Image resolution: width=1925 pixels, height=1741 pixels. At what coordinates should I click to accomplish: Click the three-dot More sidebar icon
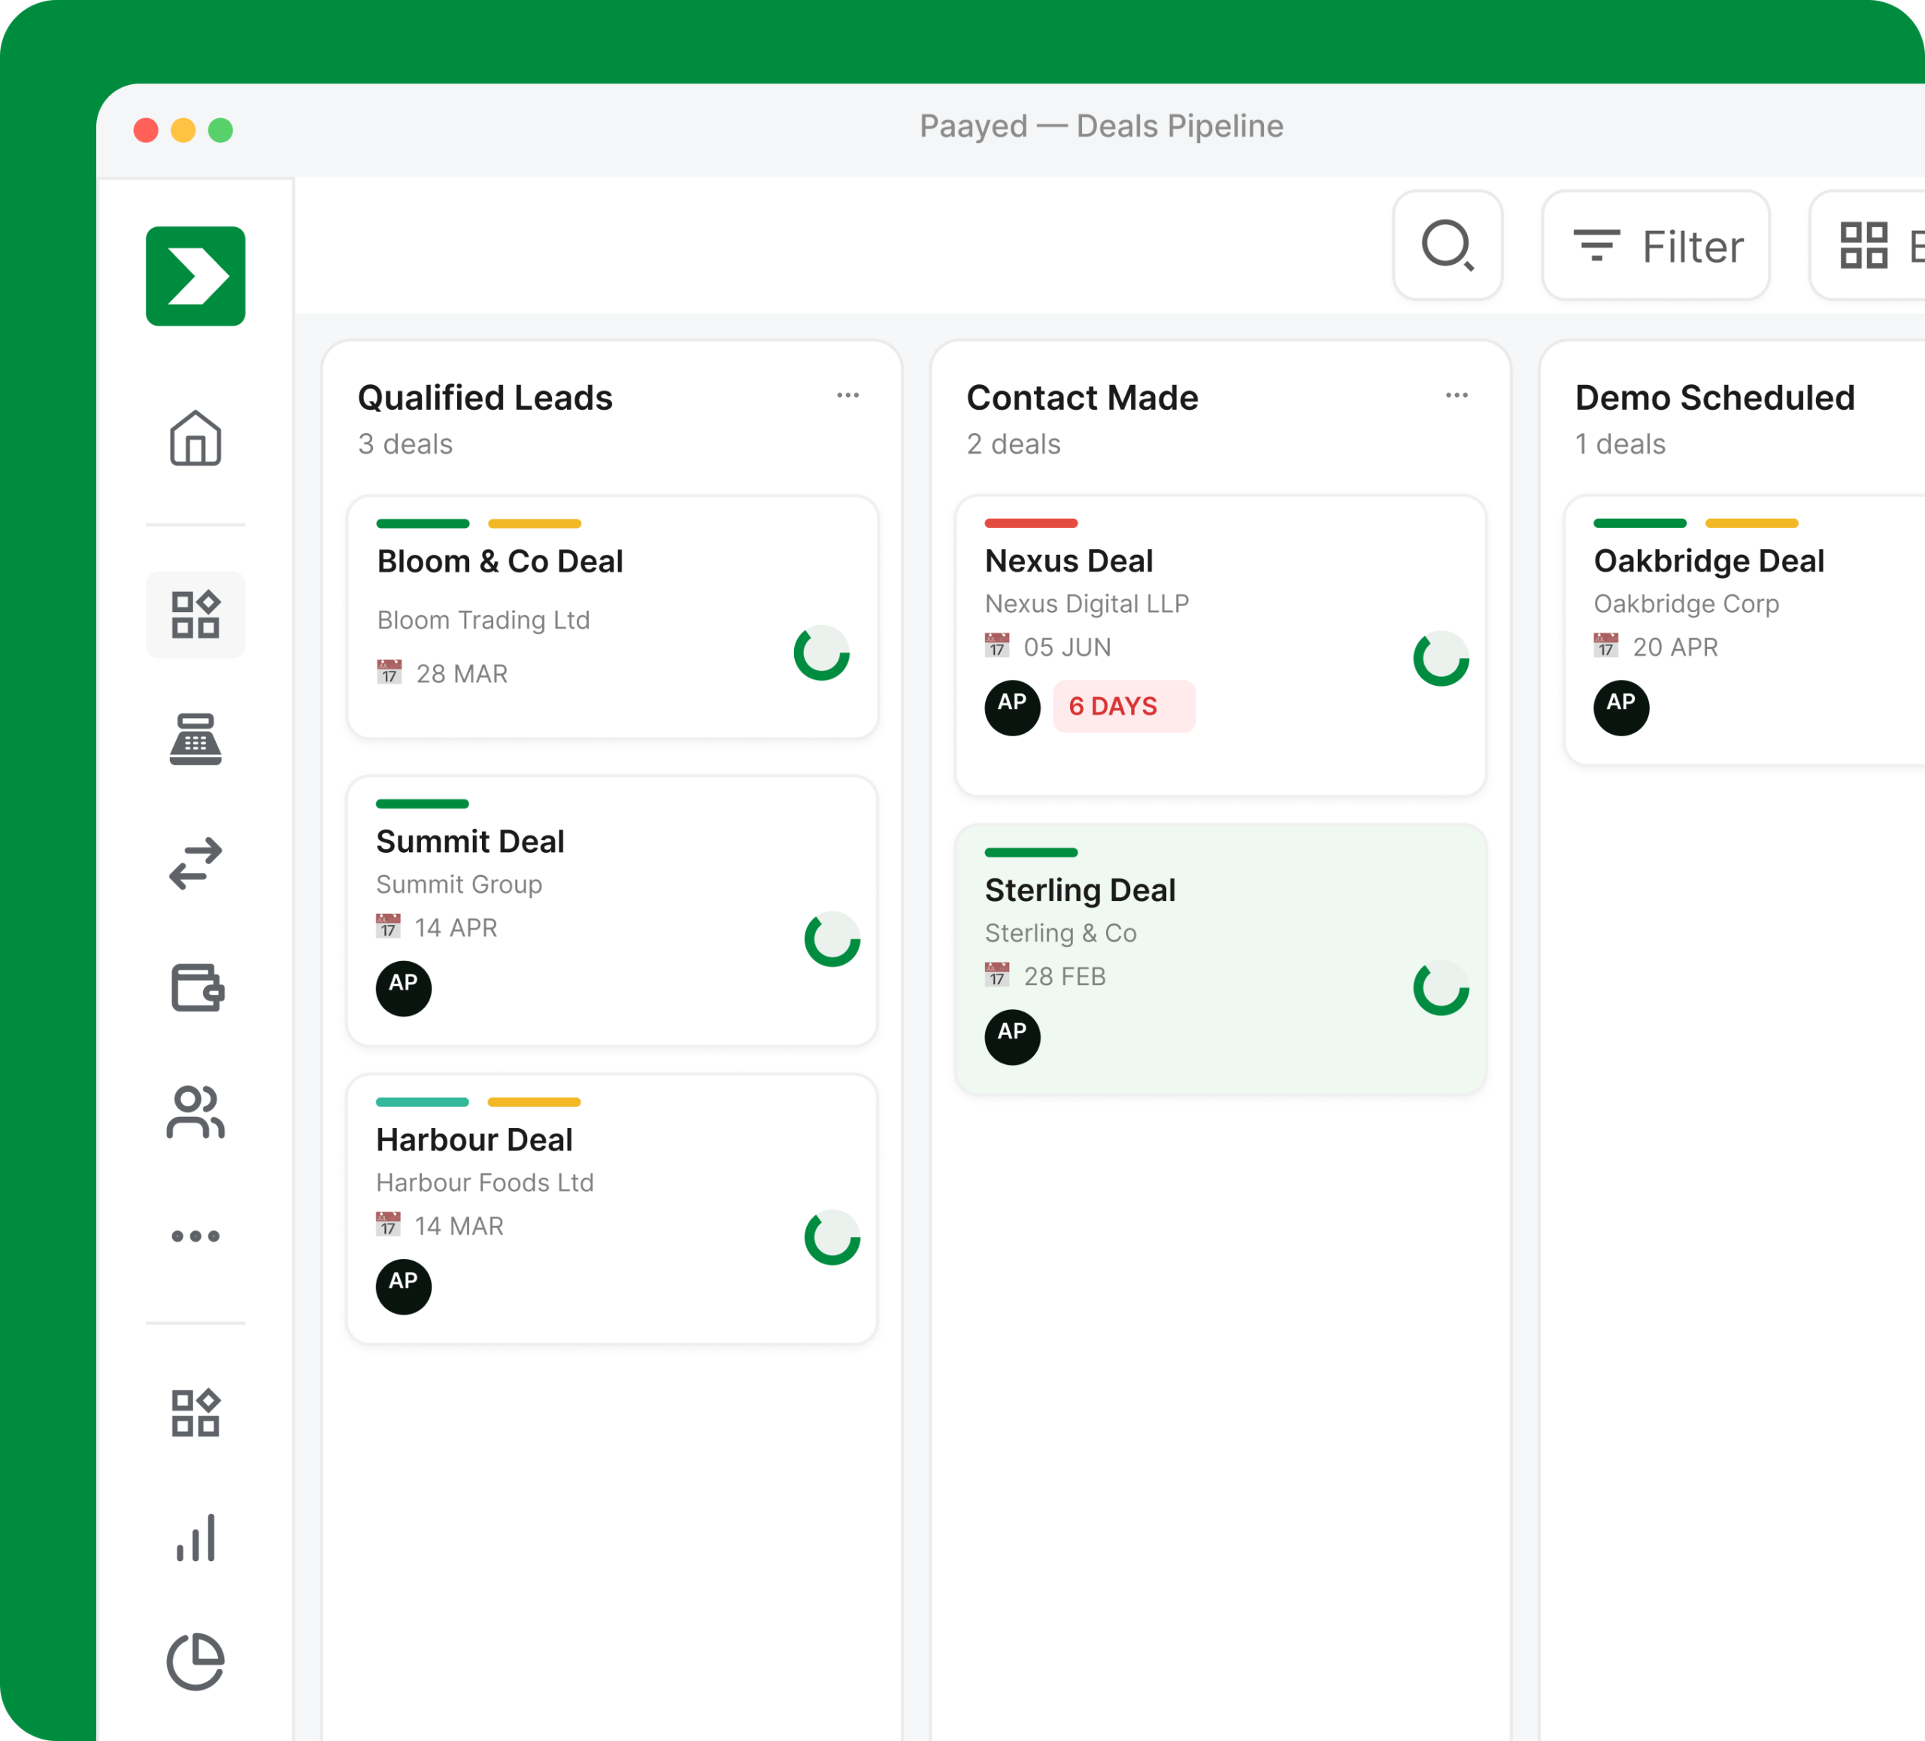(195, 1236)
